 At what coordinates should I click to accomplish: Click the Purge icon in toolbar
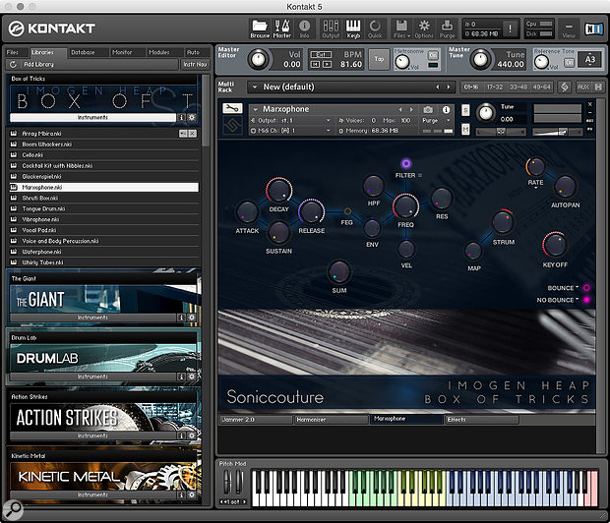[447, 29]
